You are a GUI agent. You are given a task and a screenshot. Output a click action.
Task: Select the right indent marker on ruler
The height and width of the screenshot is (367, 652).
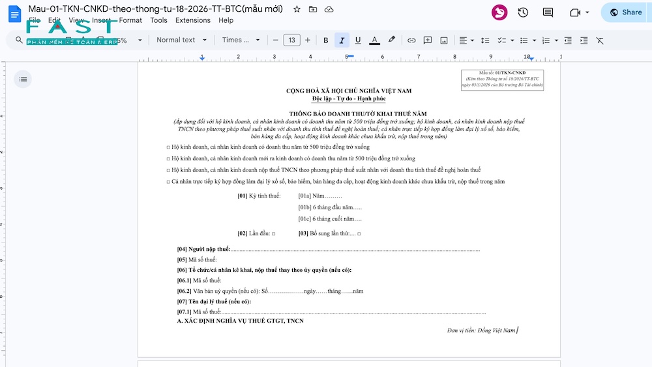(x=531, y=59)
